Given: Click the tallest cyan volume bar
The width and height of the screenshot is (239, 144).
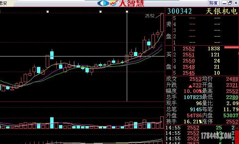Looking at the screenshot, I should (52, 123).
